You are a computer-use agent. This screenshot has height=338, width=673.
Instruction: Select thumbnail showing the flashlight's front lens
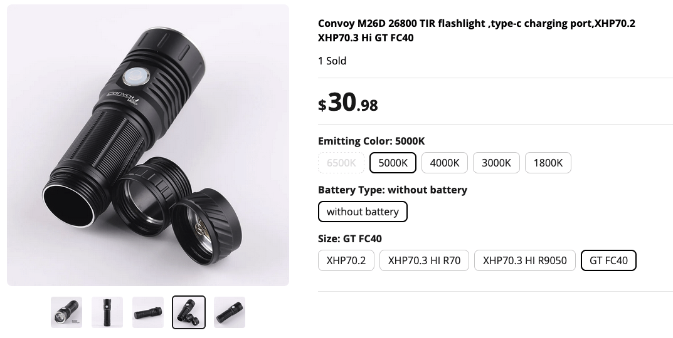point(66,312)
